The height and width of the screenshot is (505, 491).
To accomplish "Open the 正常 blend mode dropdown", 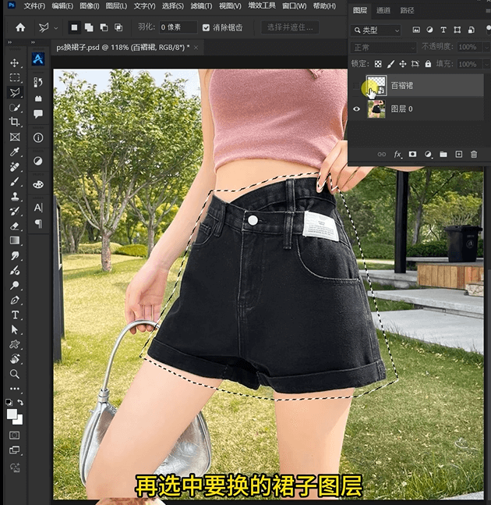I will [x=383, y=48].
